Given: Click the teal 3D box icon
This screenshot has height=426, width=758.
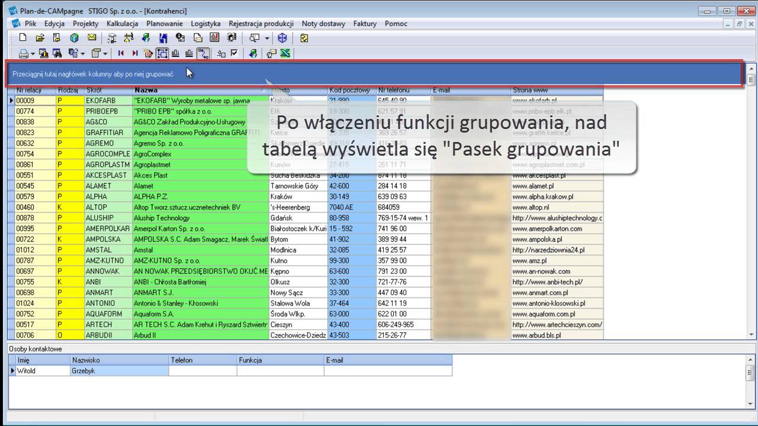Looking at the screenshot, I should pos(74,38).
